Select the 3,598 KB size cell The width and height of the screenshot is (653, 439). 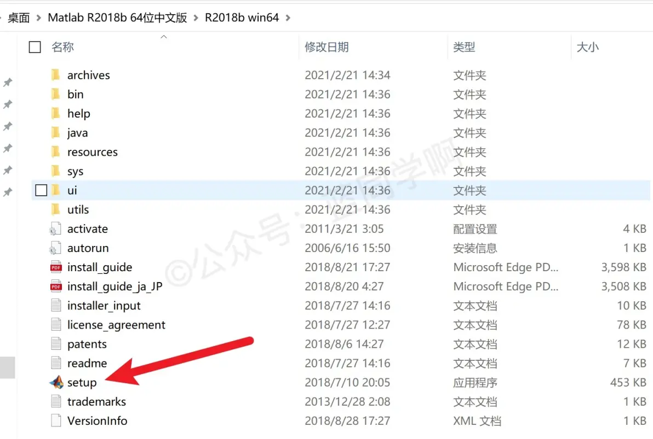coord(623,267)
